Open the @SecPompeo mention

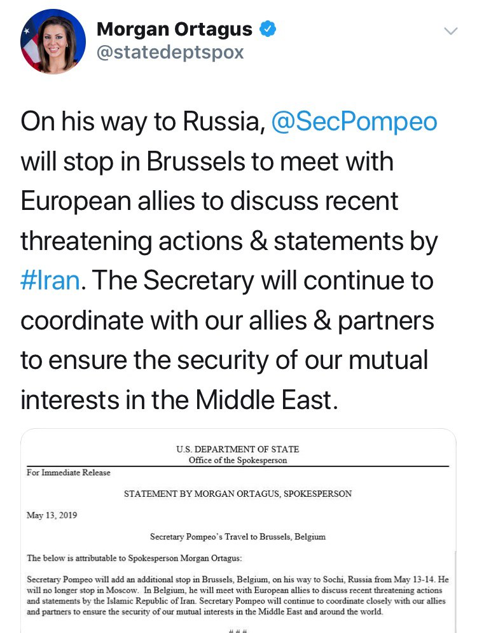pyautogui.click(x=354, y=121)
